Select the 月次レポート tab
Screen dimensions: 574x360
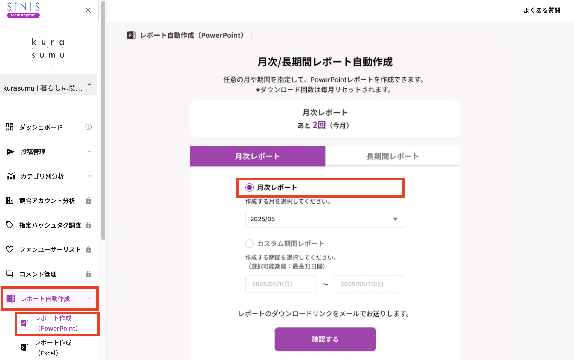point(257,156)
